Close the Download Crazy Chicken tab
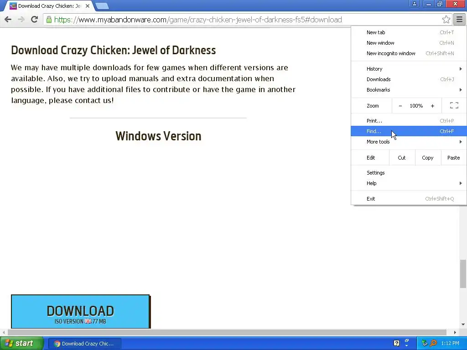This screenshot has height=350, width=467. pyautogui.click(x=88, y=6)
